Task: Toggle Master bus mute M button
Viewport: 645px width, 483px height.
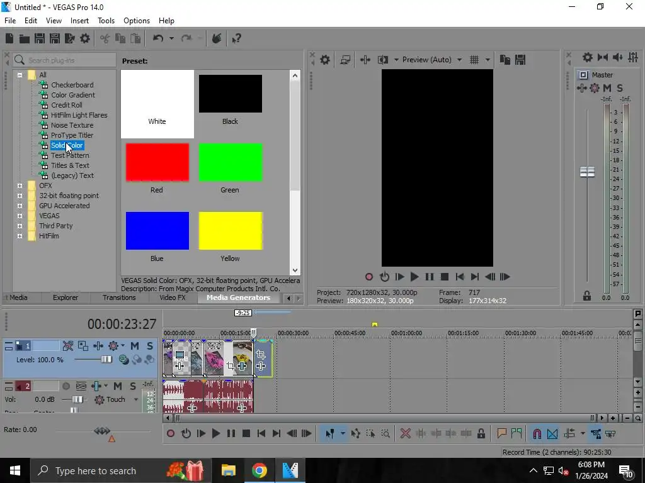Action: (x=607, y=88)
